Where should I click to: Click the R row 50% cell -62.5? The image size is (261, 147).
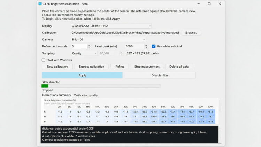[163, 111]
